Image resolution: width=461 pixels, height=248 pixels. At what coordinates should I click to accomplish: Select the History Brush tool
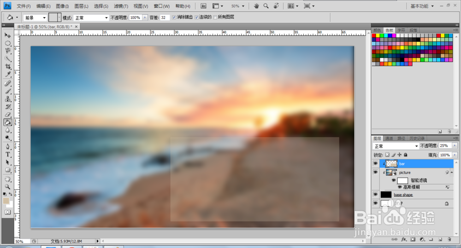click(x=8, y=107)
